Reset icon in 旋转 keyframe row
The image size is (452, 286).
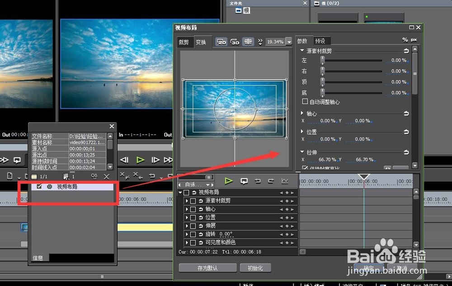pyautogui.click(x=201, y=234)
